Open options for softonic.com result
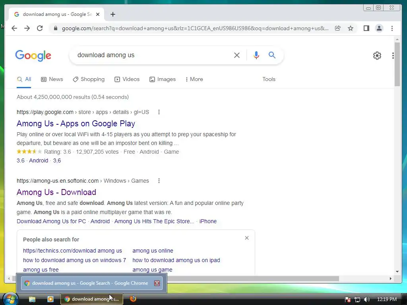 (x=159, y=181)
